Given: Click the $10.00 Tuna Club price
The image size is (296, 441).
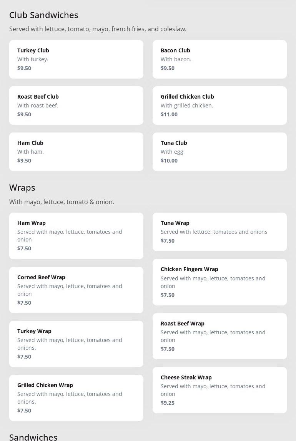Looking at the screenshot, I should (x=169, y=161).
